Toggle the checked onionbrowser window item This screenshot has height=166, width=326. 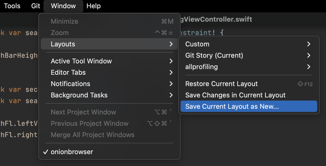pyautogui.click(x=109, y=152)
